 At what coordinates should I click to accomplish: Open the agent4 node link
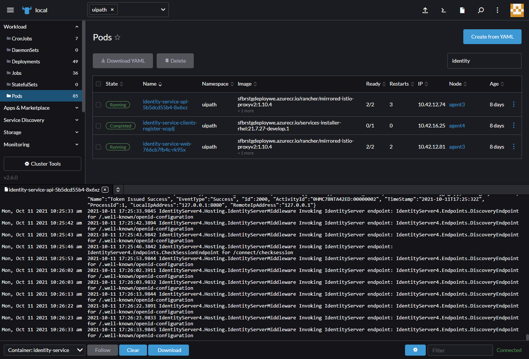click(x=457, y=126)
